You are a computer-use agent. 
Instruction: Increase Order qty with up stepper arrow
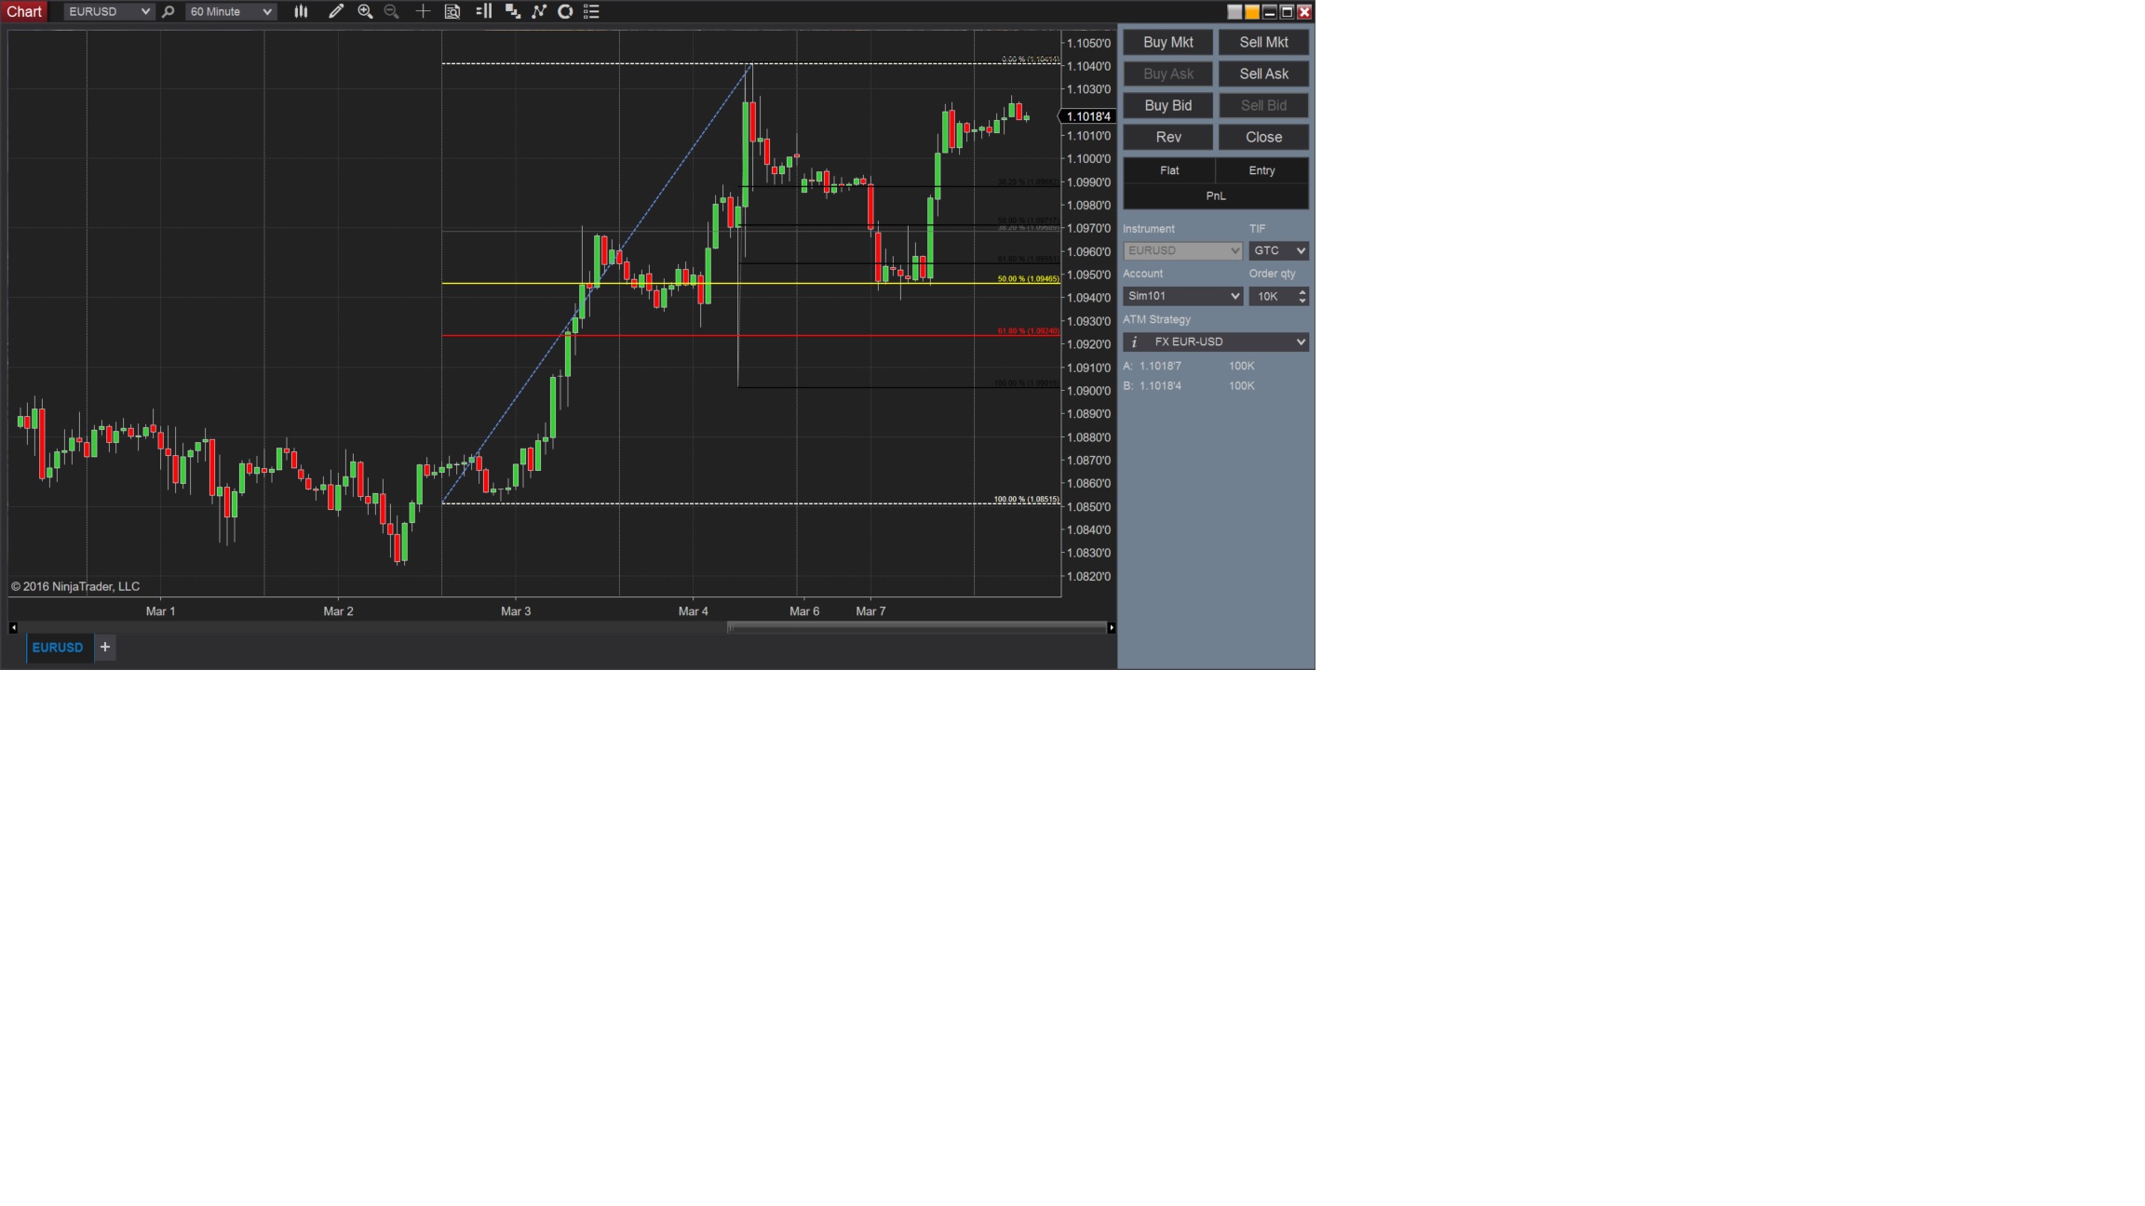[1302, 291]
